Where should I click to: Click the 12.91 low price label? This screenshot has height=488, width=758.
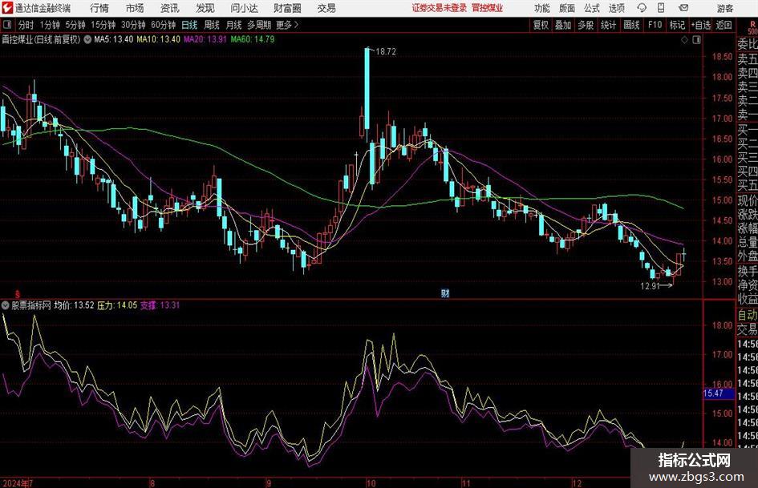[650, 286]
